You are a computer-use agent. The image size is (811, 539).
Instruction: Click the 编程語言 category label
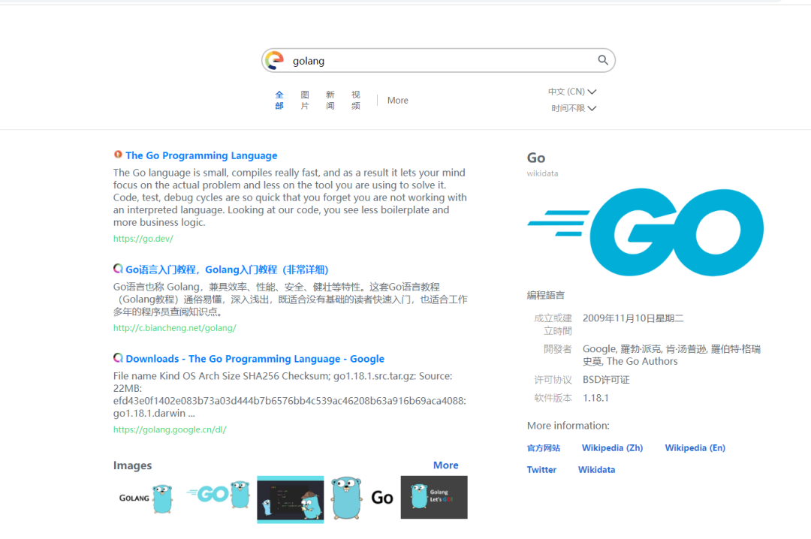[546, 295]
